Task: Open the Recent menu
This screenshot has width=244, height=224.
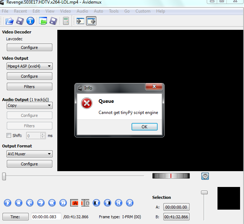Action: 20,11
